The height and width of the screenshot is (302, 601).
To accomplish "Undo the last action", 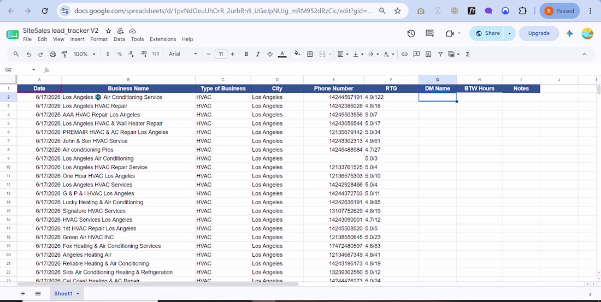I will coord(29,54).
